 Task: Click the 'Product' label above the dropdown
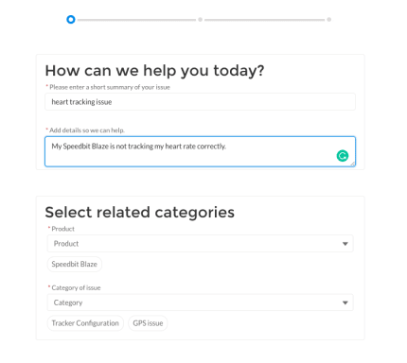[62, 229]
